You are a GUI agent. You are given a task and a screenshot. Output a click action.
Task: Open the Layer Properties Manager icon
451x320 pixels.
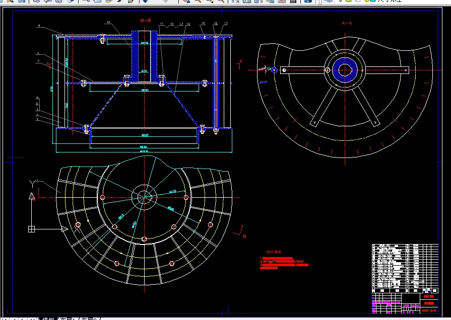(x=329, y=1)
